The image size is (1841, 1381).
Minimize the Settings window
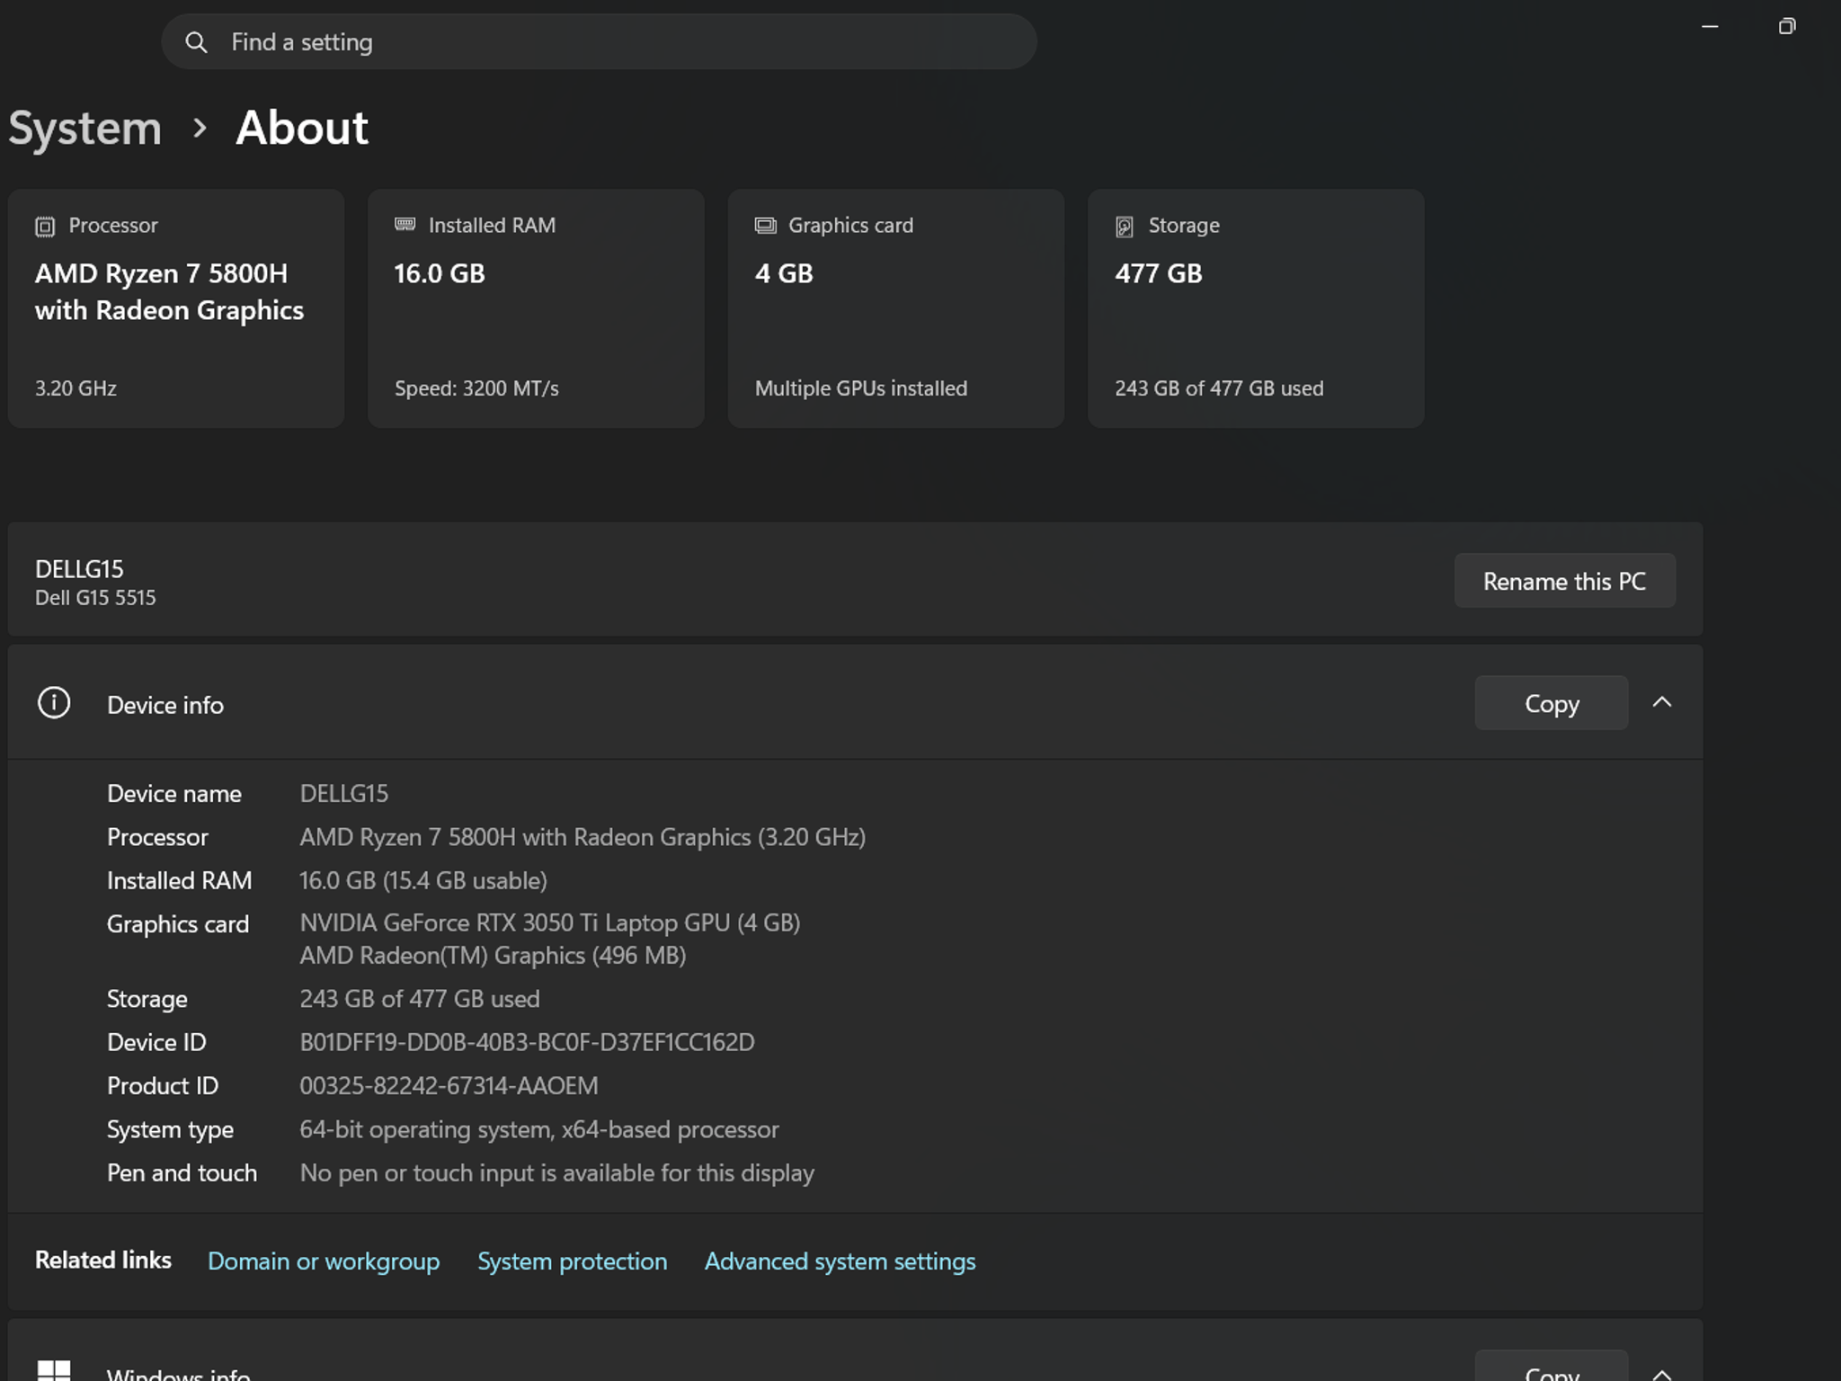1710,27
